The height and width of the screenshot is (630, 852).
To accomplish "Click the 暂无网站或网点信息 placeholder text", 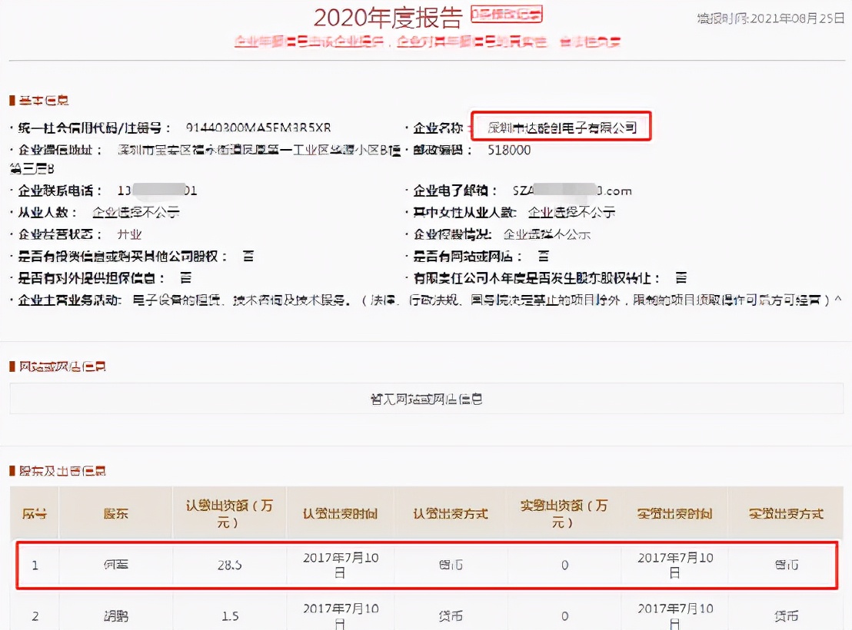I will (x=426, y=398).
